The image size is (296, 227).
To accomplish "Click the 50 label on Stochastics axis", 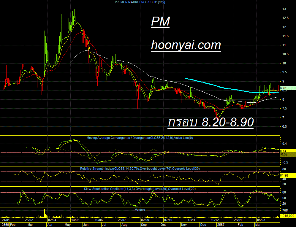I will [284, 198].
